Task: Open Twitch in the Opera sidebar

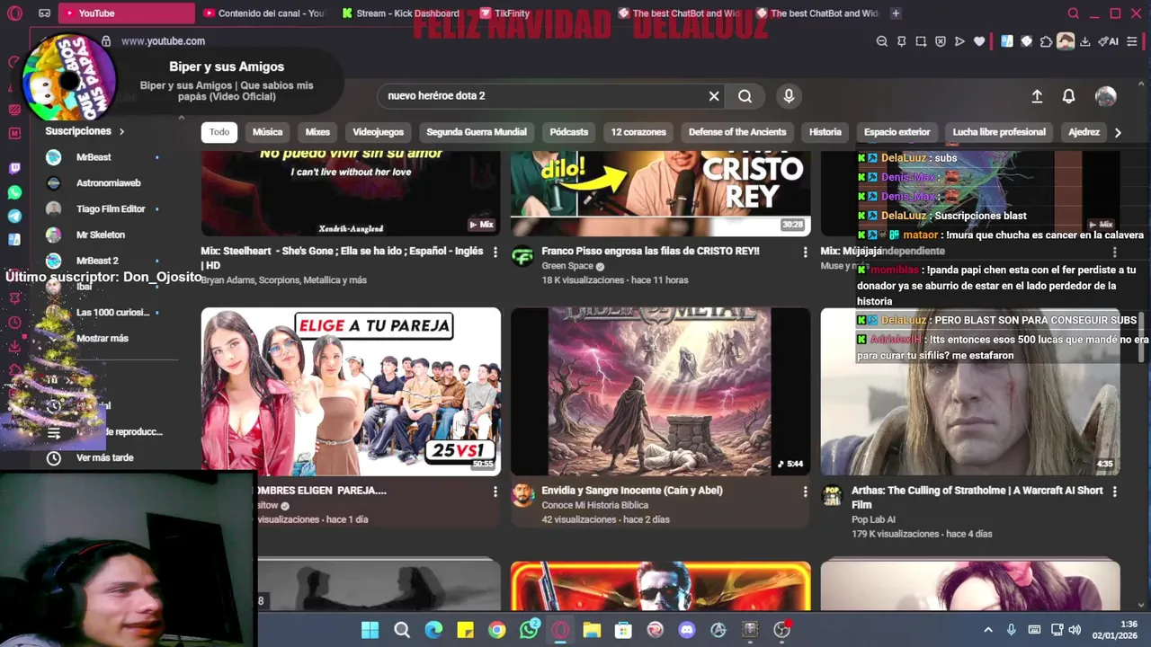Action: tap(14, 168)
